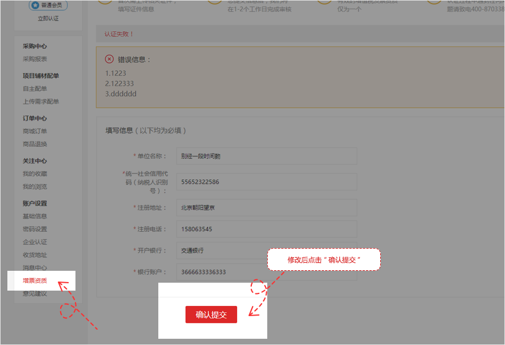Open 收货地址 in the sidebar
Screen dimensions: 505x345
click(x=35, y=255)
